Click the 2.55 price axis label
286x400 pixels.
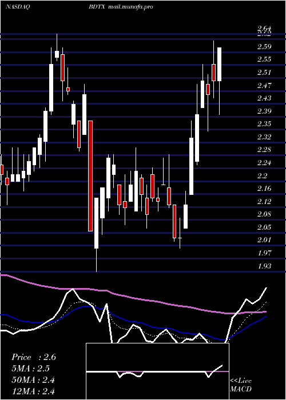pos(264,59)
